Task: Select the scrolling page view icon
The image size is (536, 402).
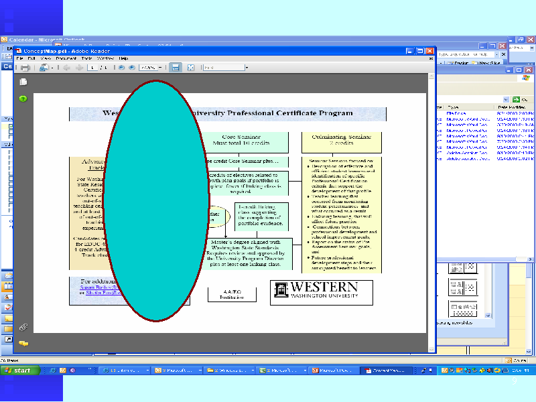Action: [x=176, y=68]
